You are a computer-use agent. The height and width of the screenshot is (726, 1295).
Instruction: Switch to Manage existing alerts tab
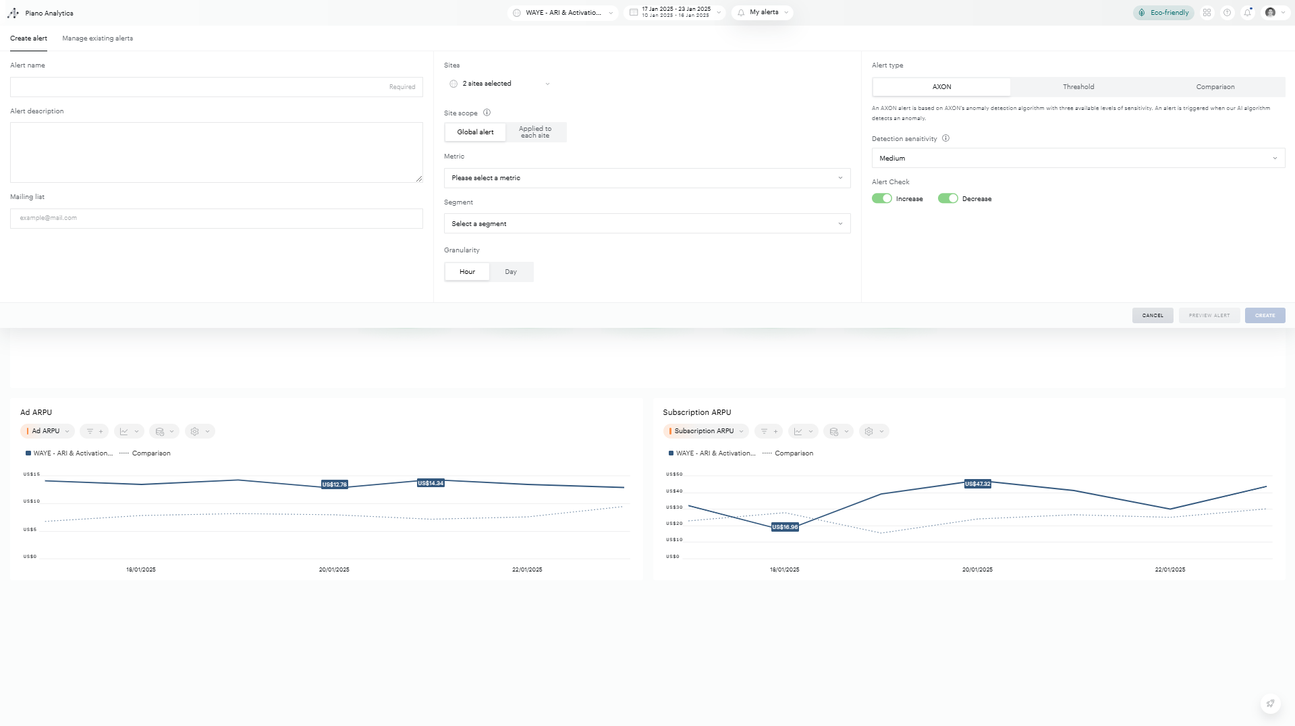pos(97,38)
